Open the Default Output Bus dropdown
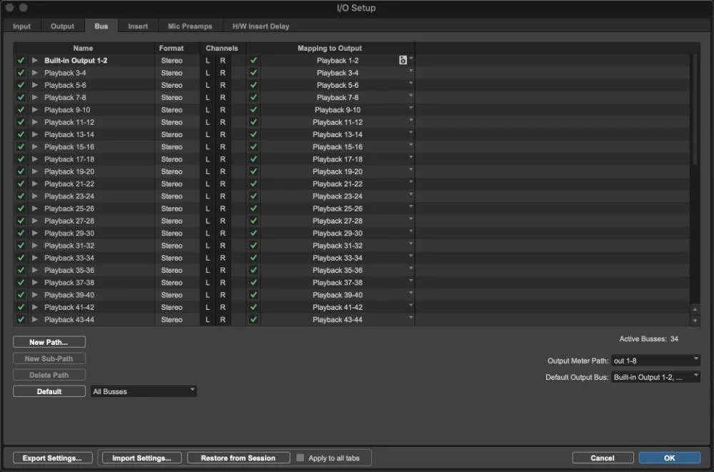The height and width of the screenshot is (472, 714). click(x=655, y=376)
